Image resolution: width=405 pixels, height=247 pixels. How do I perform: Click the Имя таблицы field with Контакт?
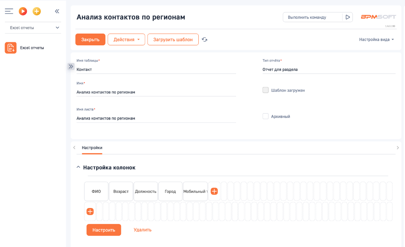coord(156,69)
